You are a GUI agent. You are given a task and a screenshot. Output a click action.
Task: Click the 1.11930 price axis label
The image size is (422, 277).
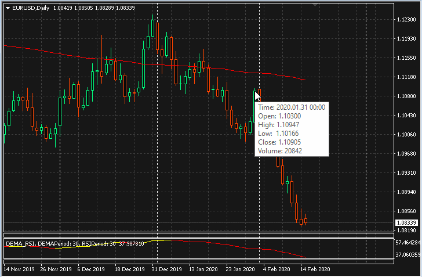click(406, 39)
